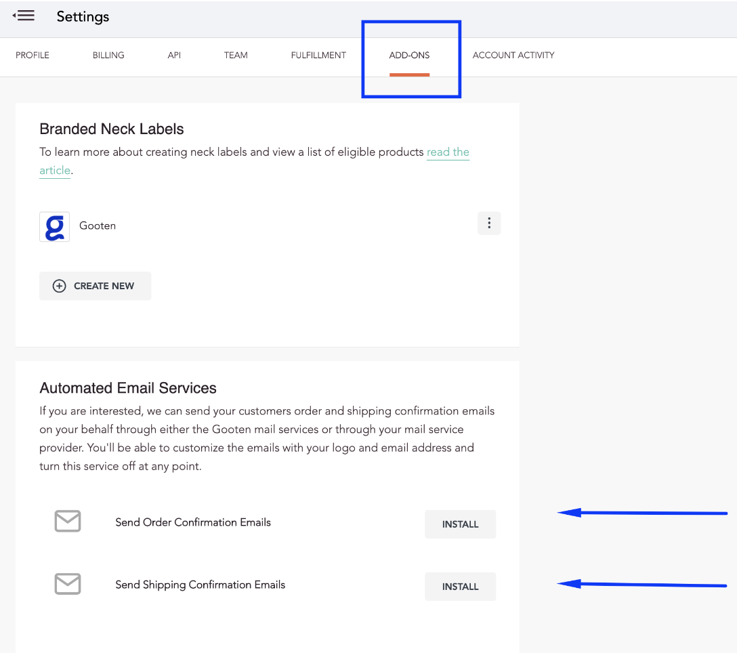This screenshot has height=653, width=737.
Task: Click the Send Order Confirmation Emails label
Action: (x=193, y=522)
